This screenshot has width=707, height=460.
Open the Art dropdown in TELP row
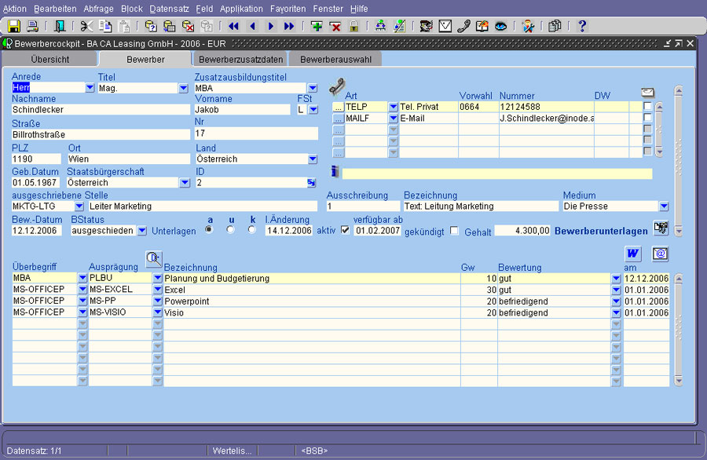pos(394,107)
